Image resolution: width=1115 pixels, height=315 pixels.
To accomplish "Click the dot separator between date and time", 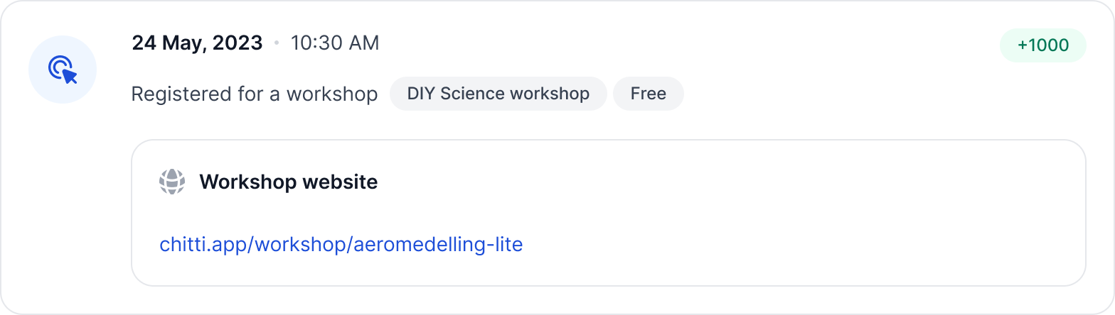I will 277,44.
